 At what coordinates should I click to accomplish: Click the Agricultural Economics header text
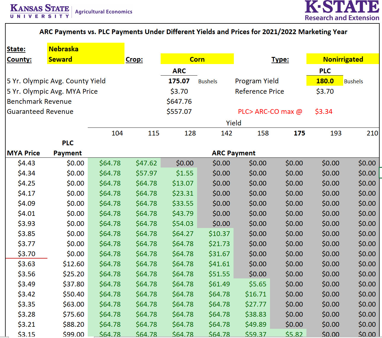(x=104, y=12)
